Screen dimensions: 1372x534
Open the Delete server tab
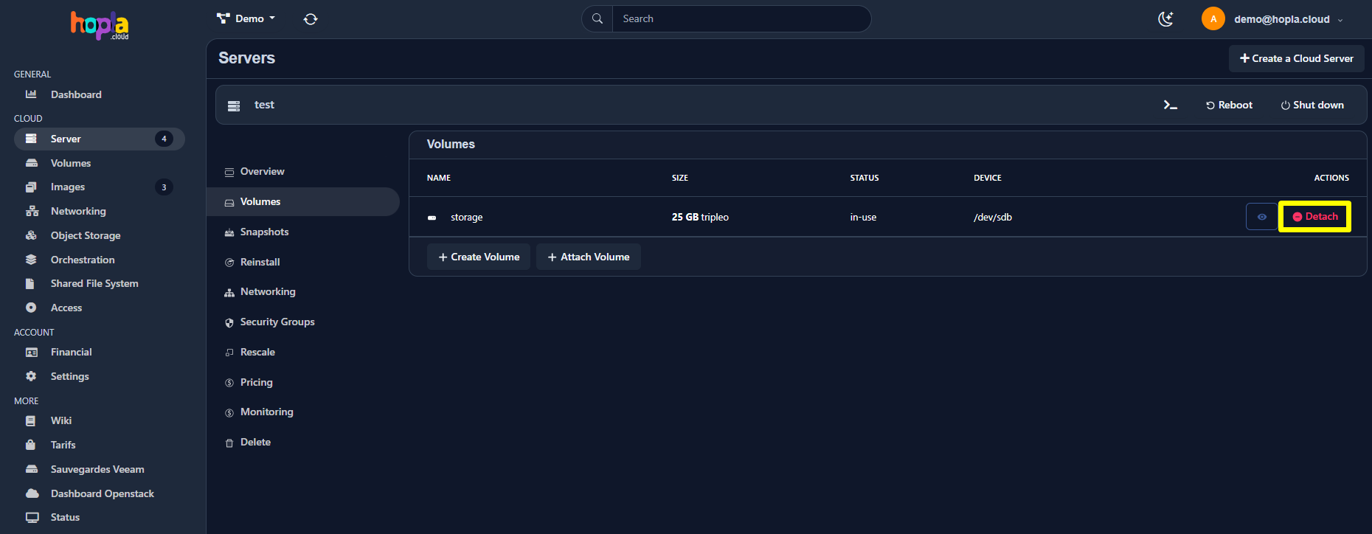pyautogui.click(x=255, y=442)
